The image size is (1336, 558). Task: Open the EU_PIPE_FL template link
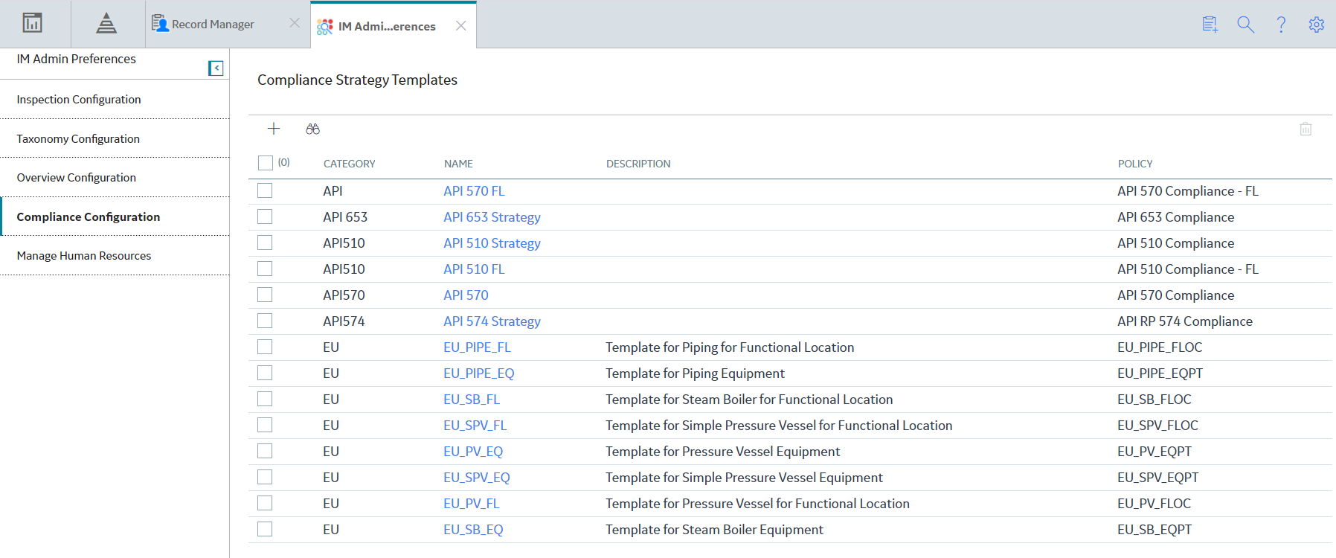point(477,347)
